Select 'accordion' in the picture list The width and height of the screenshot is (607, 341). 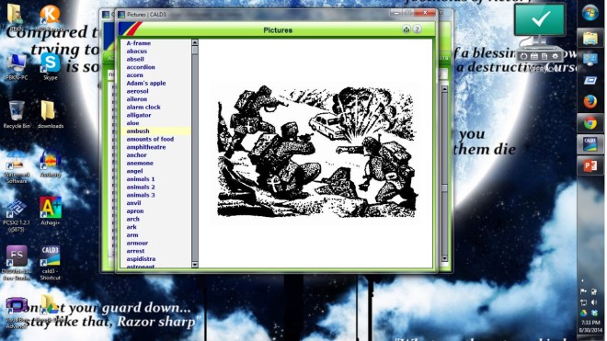[141, 67]
